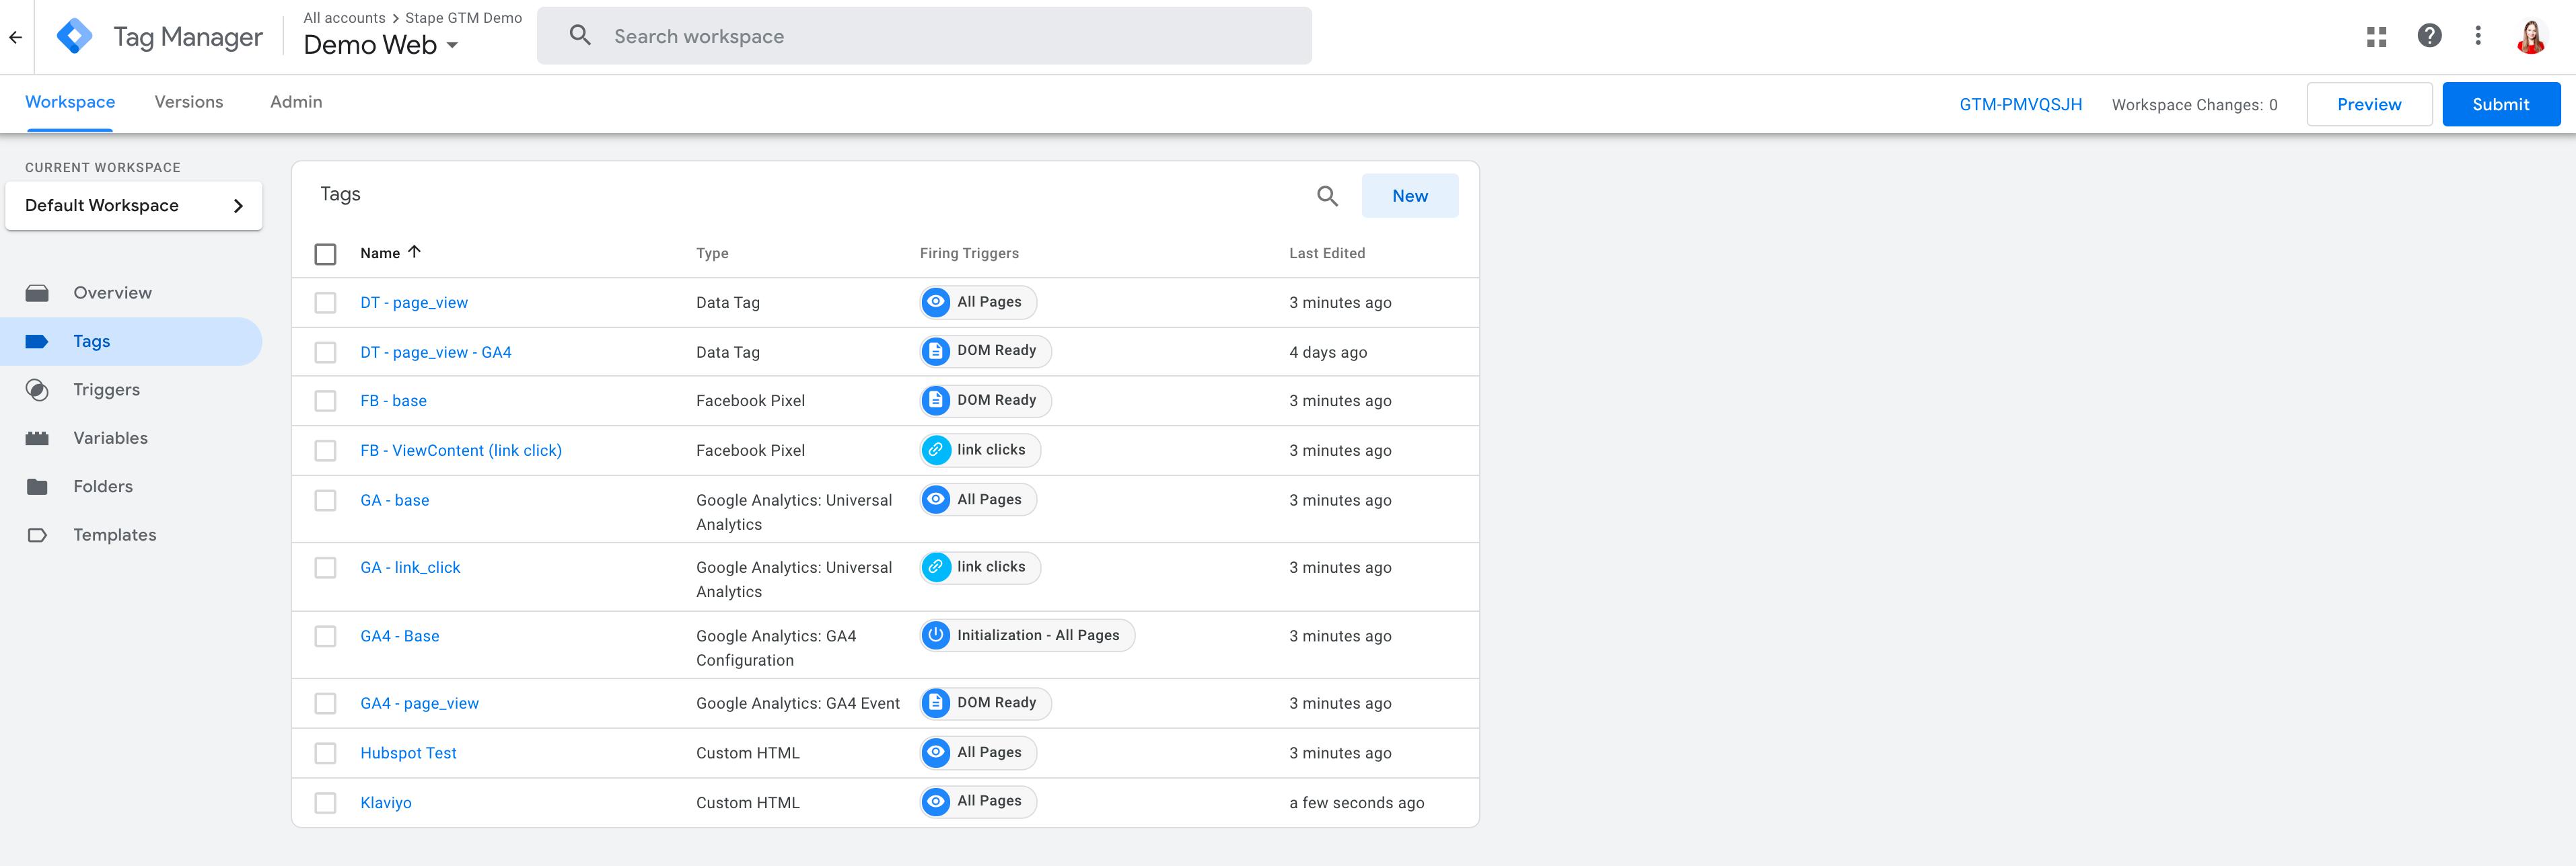The width and height of the screenshot is (2576, 866).
Task: Click Initialization - All Pages trigger chip
Action: 1027,635
